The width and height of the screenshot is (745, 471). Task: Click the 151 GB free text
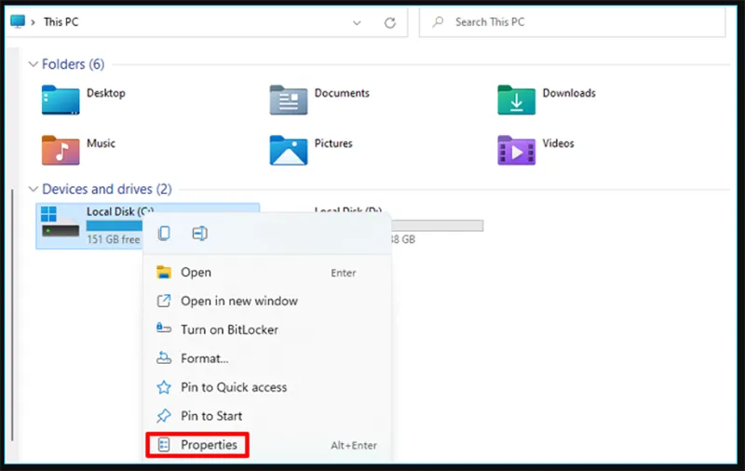click(113, 239)
